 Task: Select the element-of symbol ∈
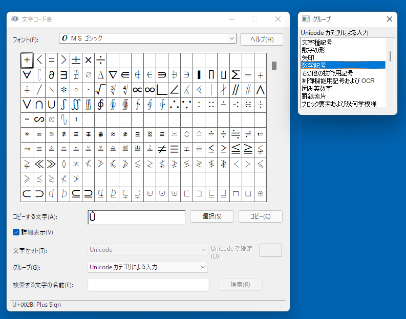click(125, 75)
